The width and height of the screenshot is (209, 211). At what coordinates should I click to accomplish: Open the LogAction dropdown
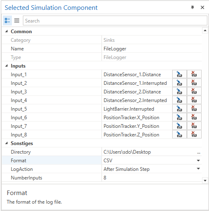(198, 169)
